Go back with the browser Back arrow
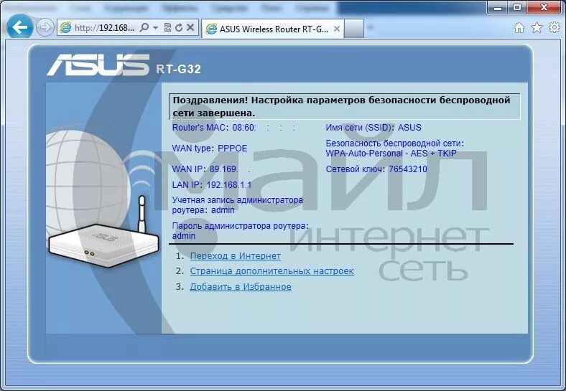The image size is (566, 391). click(x=19, y=27)
